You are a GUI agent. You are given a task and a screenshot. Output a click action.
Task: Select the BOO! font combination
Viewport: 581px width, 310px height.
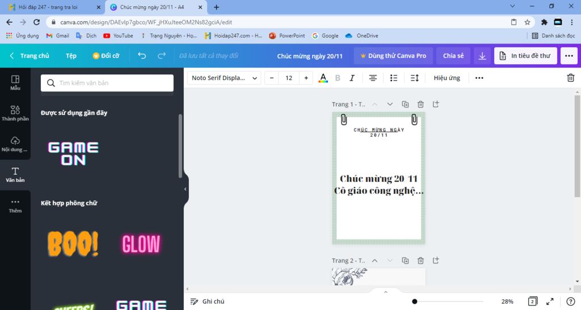point(73,244)
